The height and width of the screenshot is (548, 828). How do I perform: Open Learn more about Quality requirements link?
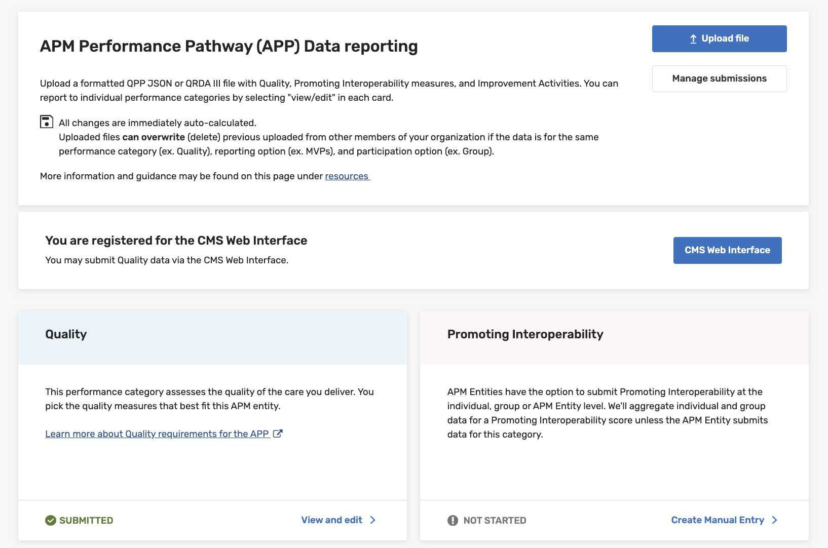[157, 434]
